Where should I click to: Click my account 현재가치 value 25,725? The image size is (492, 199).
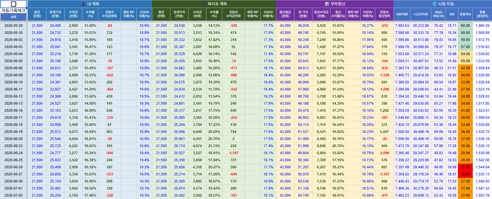coord(55,146)
